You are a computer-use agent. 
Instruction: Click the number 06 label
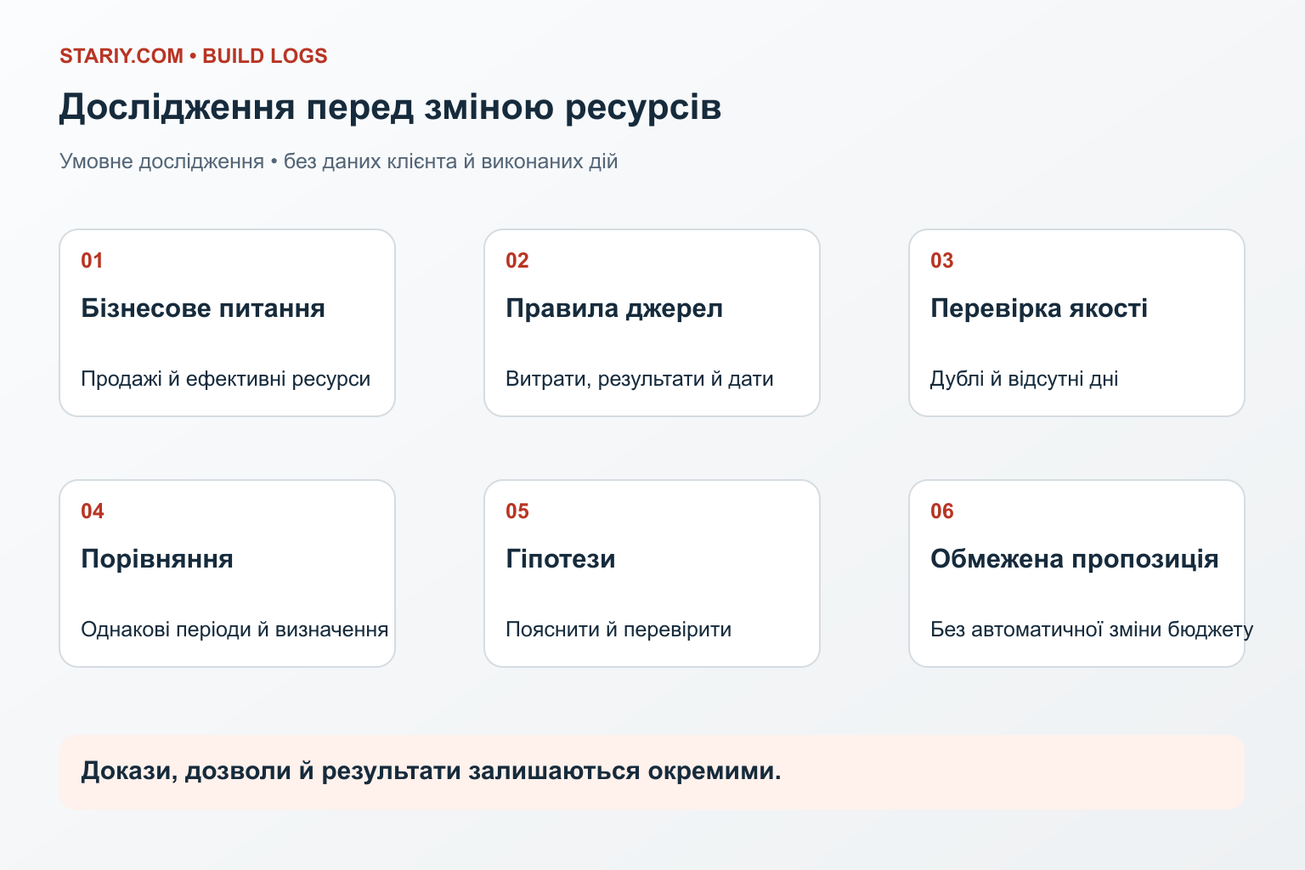pyautogui.click(x=941, y=511)
